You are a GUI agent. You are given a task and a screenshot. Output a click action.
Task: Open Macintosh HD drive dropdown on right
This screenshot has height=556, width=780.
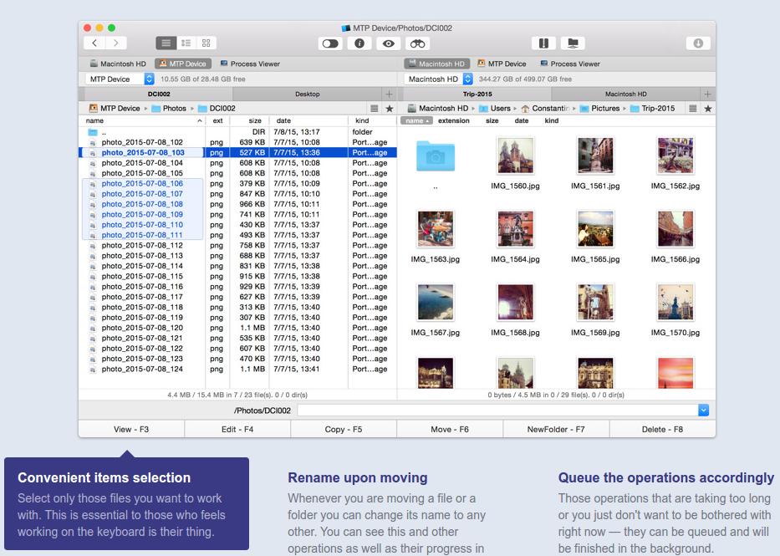[467, 79]
